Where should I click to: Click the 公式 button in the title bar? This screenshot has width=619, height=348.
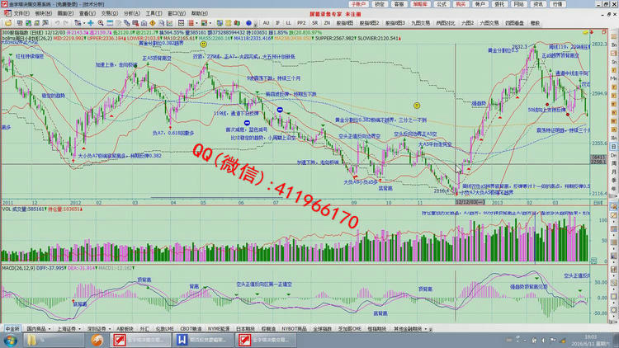click(x=441, y=4)
